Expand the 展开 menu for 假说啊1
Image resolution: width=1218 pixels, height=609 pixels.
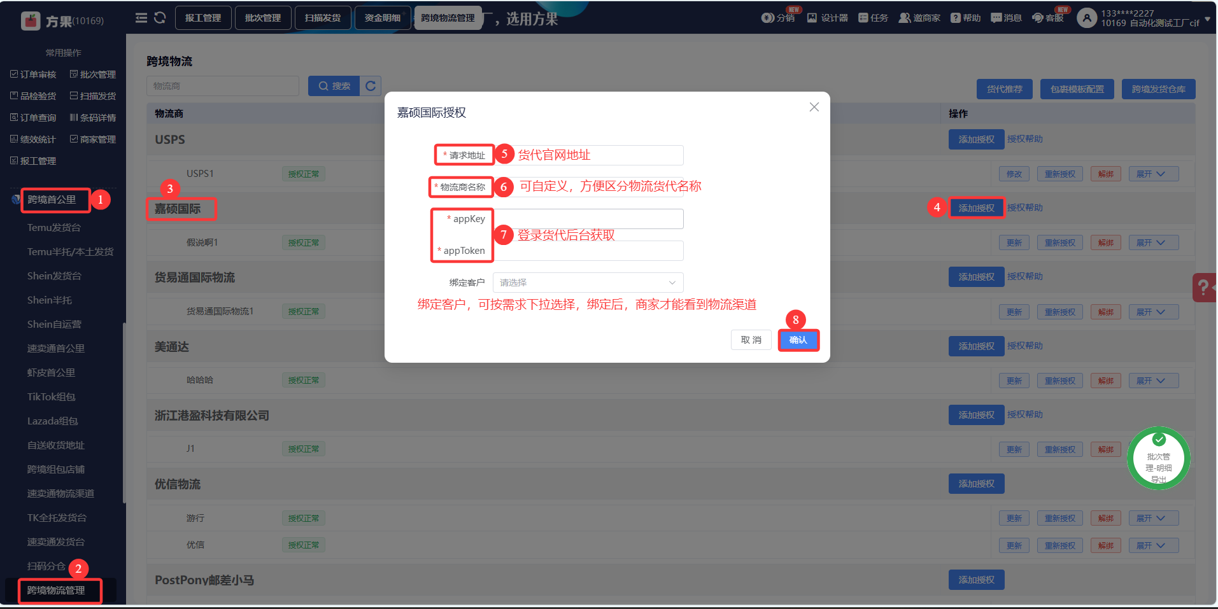pyautogui.click(x=1153, y=242)
